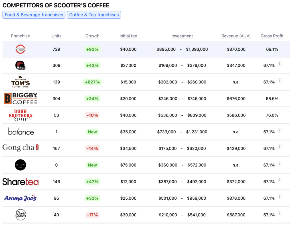The width and height of the screenshot is (292, 227).
Task: Click the $429,000 revenue value
Action: tap(236, 148)
